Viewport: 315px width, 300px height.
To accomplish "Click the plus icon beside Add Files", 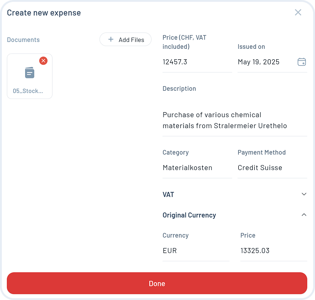I will click(110, 40).
